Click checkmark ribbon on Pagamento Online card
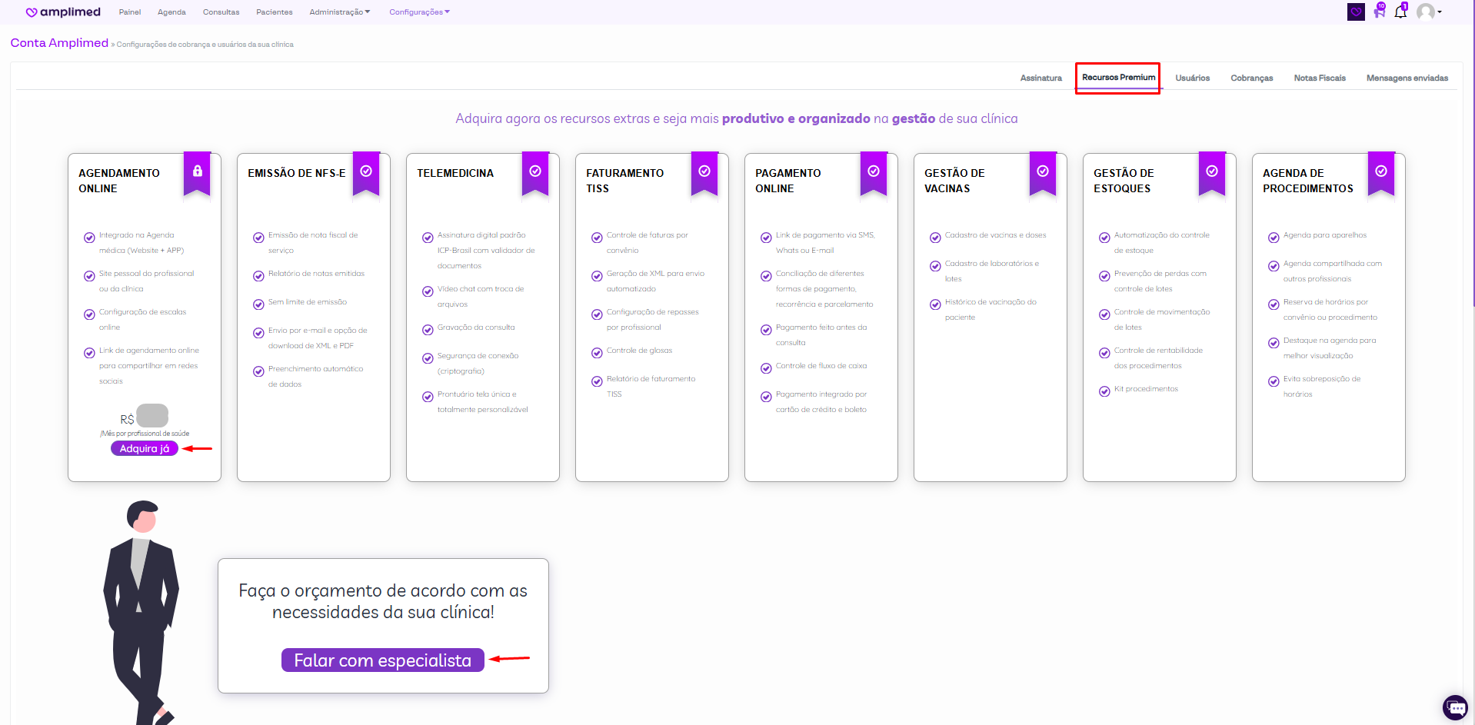The width and height of the screenshot is (1475, 725). pyautogui.click(x=874, y=172)
